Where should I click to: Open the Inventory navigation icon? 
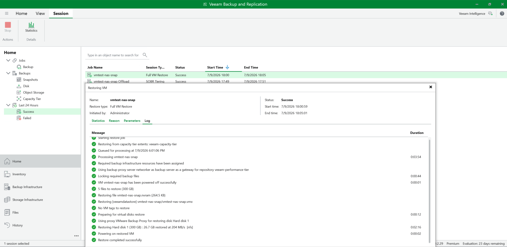tap(7, 174)
